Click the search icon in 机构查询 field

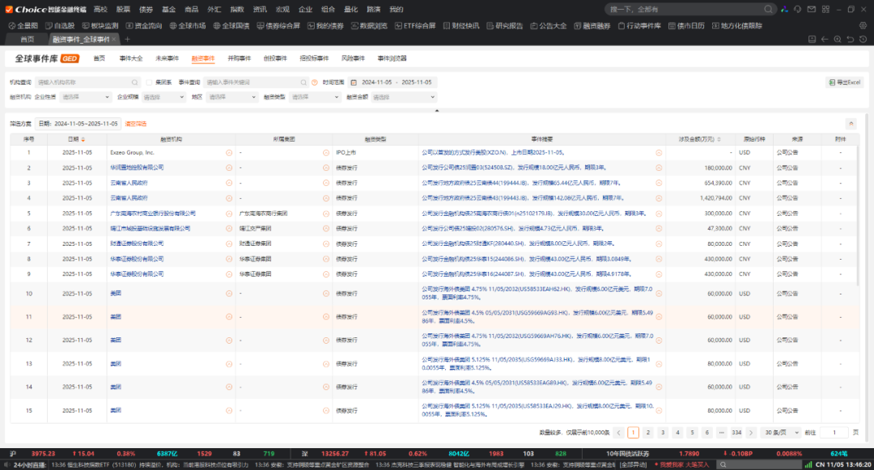(135, 83)
